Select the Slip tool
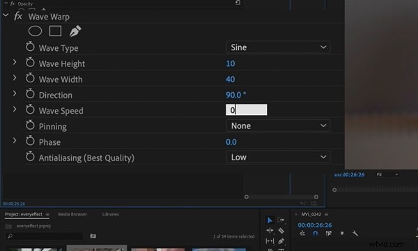The width and height of the screenshot is (418, 251). coord(270,241)
